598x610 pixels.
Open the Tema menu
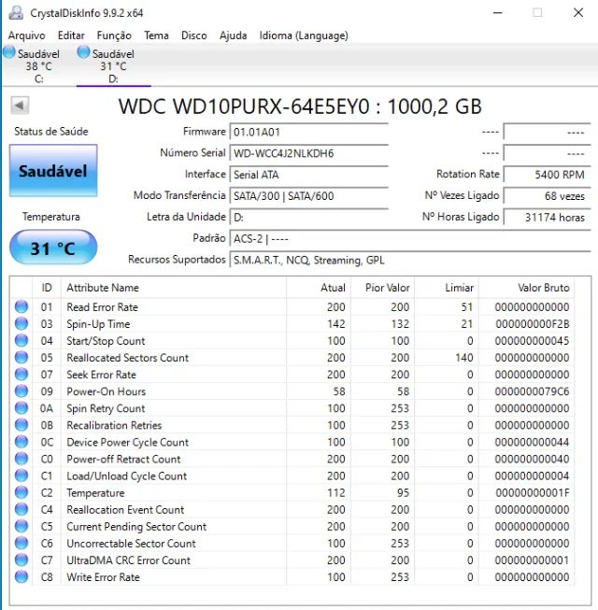coord(156,35)
